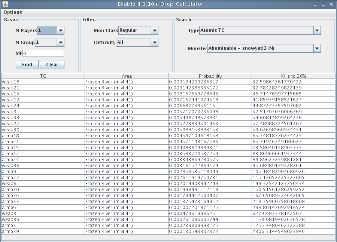Expand the N Group dropdown

coord(61,42)
